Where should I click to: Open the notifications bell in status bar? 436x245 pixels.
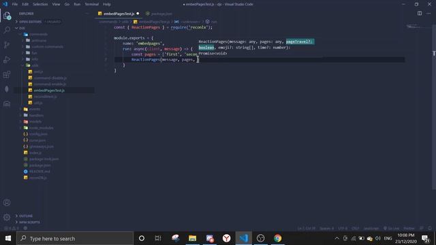430,229
